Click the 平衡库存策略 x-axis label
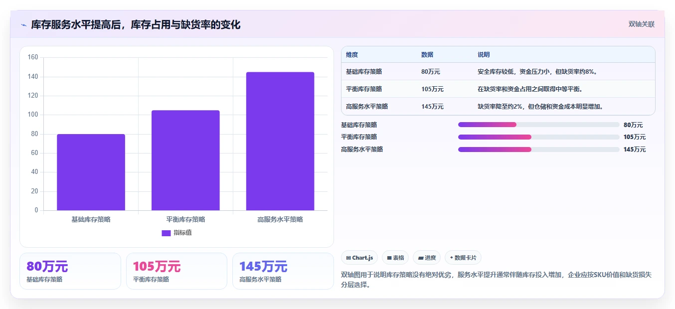This screenshot has height=309, width=675. pyautogui.click(x=185, y=219)
